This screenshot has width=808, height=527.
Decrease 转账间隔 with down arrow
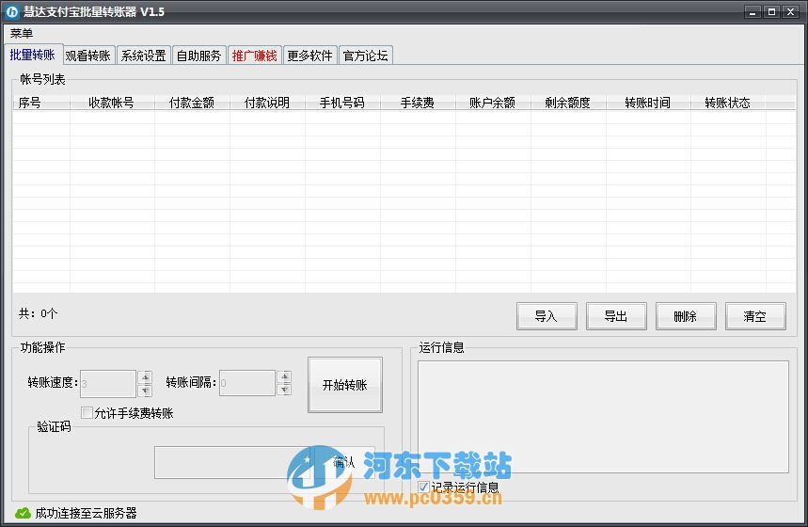point(284,390)
